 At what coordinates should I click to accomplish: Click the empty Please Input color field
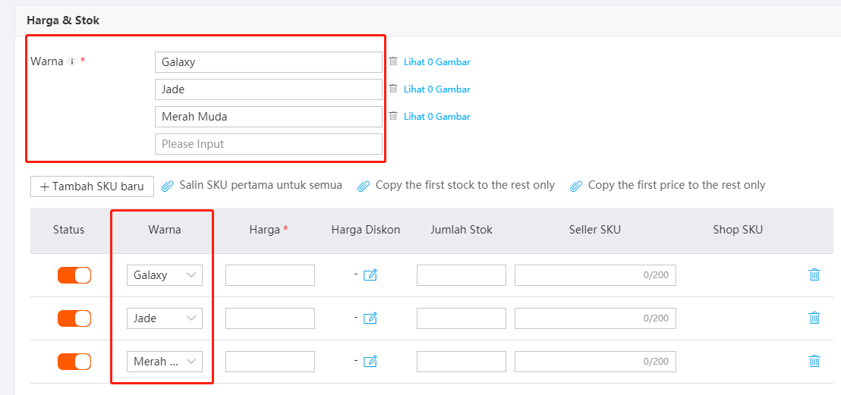[268, 144]
